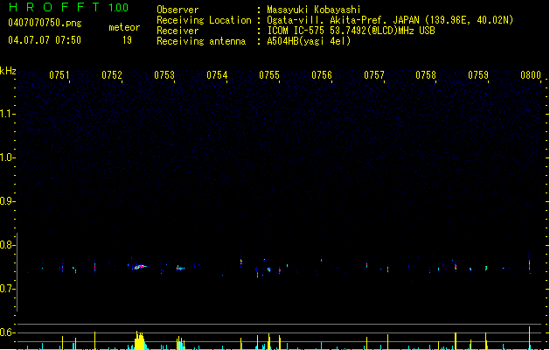Screen dimensions: 550x350
Task: Click the 0754 time marker
Action: click(217, 75)
